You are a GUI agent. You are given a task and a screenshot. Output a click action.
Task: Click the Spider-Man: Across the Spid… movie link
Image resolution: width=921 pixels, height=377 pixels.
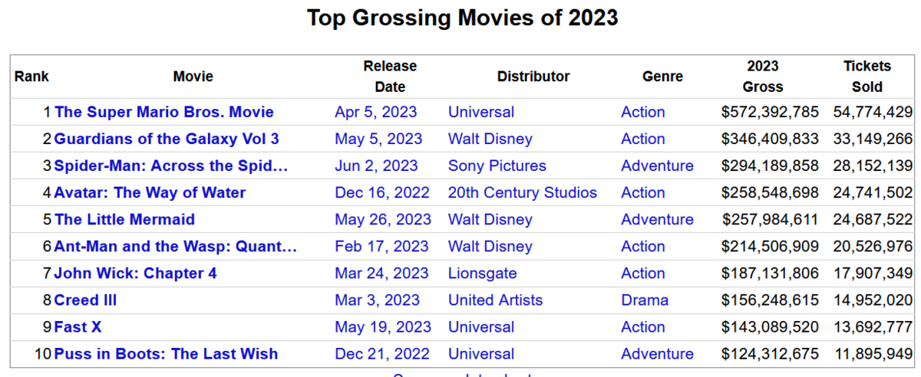tap(170, 166)
